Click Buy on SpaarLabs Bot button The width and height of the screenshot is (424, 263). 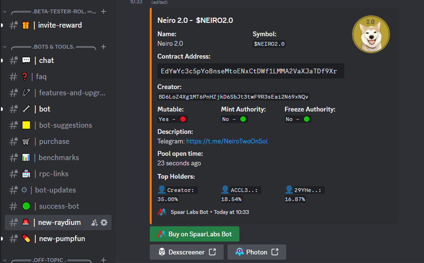[x=195, y=234]
